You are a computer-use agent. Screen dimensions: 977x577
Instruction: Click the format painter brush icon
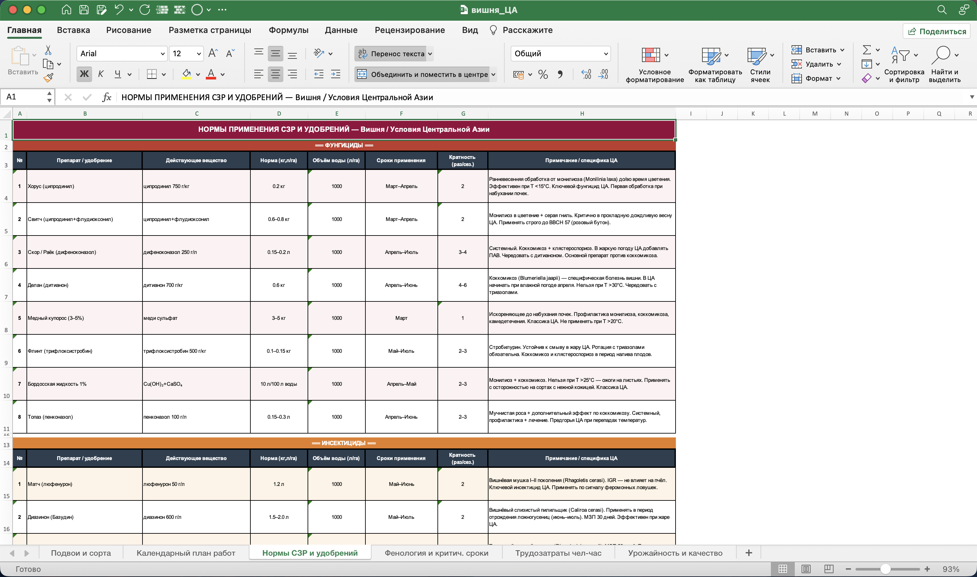pos(48,78)
